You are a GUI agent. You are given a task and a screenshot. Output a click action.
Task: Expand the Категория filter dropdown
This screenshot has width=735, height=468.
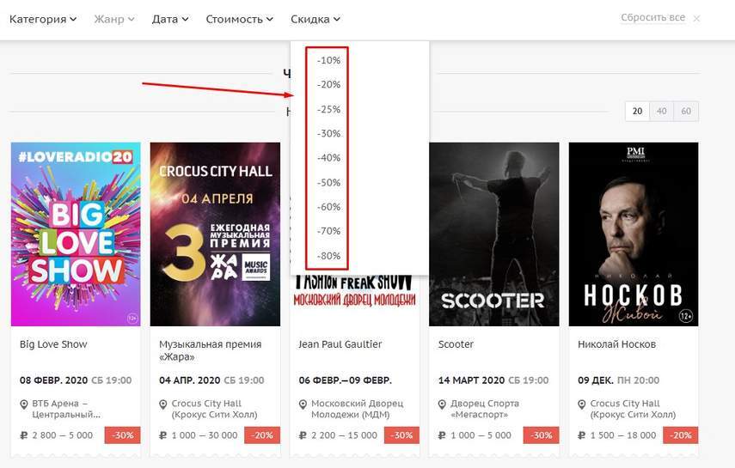(x=43, y=19)
